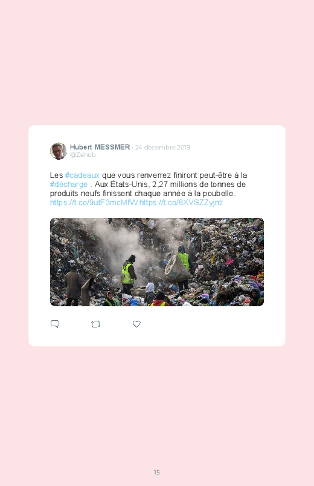Image resolution: width=314 pixels, height=486 pixels.
Task: Click the Hubert MESSMER display name
Action: click(x=100, y=147)
